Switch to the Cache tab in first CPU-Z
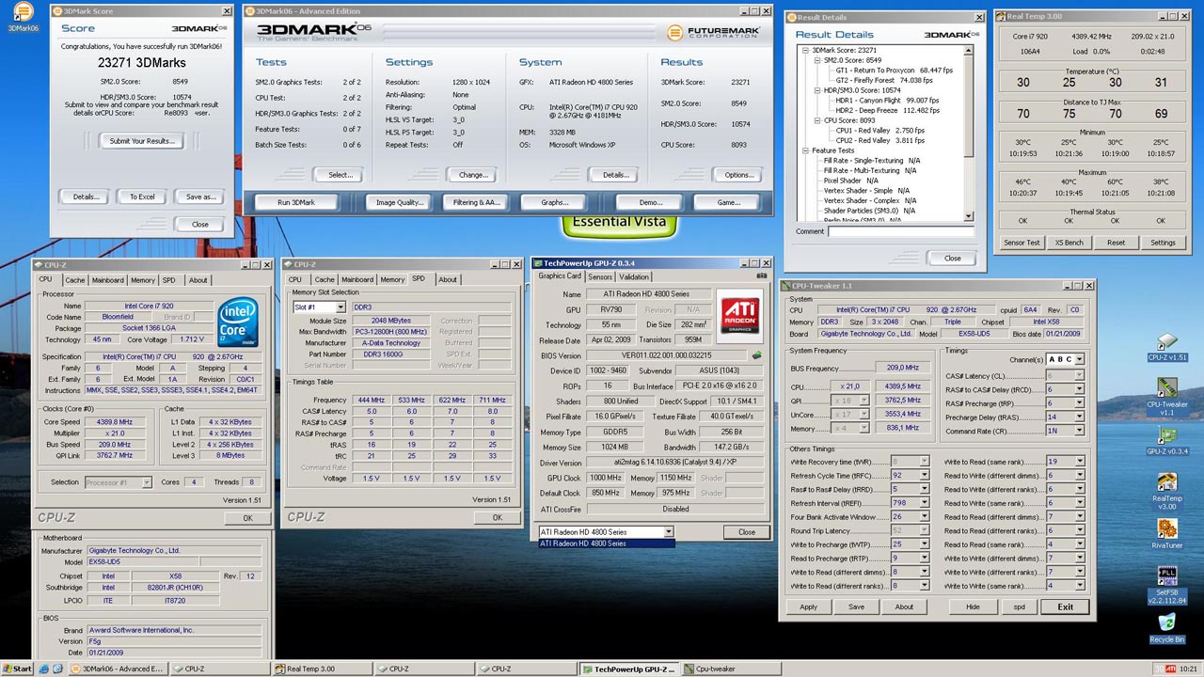The width and height of the screenshot is (1204, 677). [x=75, y=279]
